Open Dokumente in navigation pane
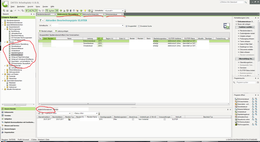Screen dimensions: 260x142 click(x=9, y=112)
